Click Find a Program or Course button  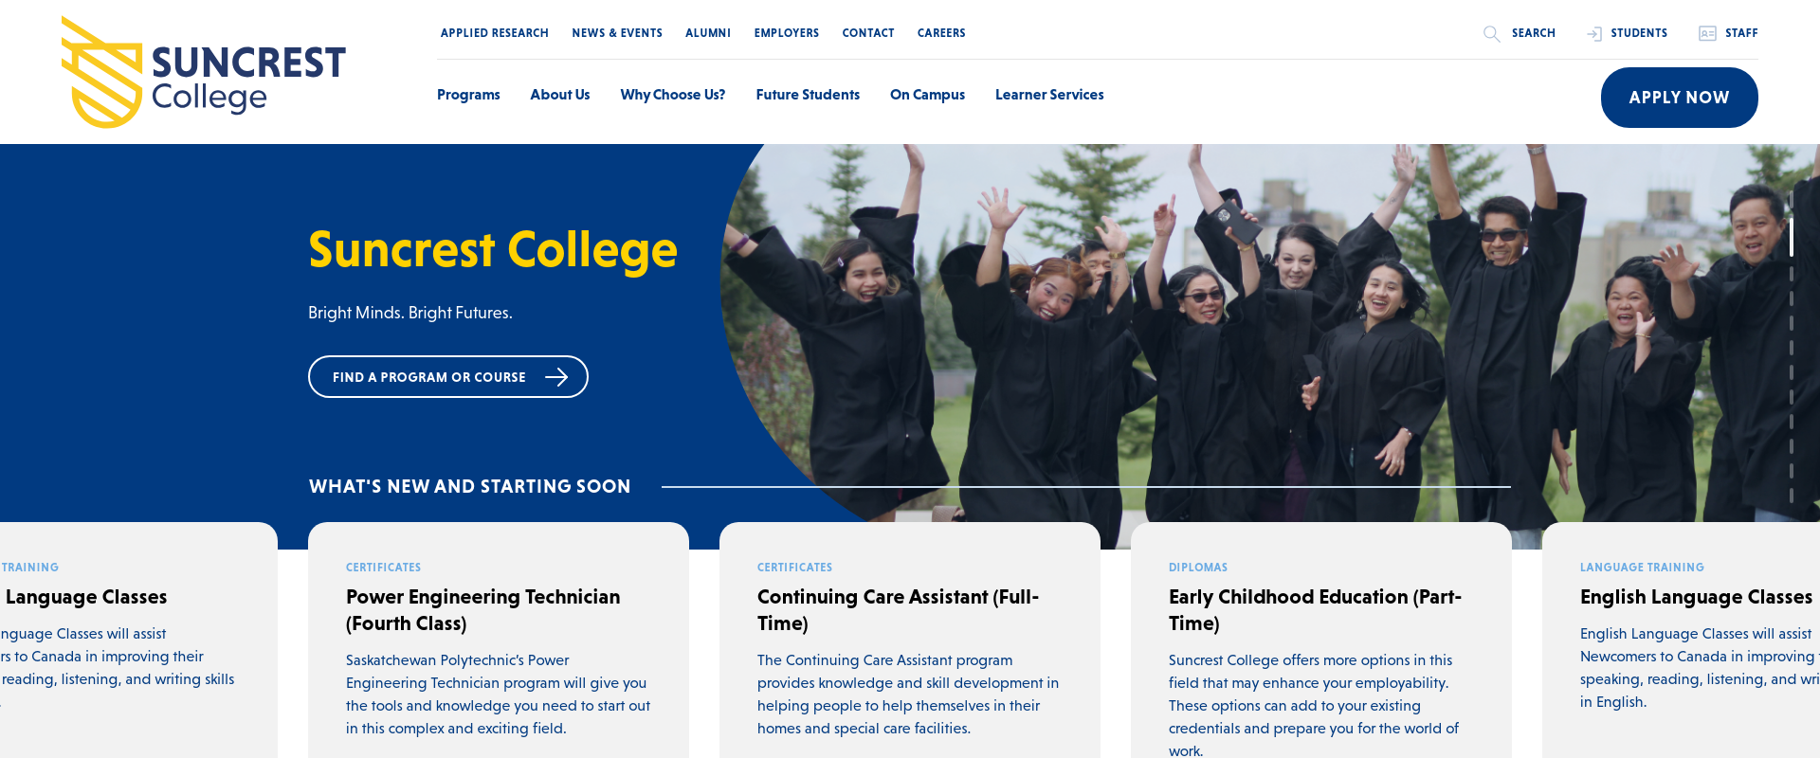448,377
